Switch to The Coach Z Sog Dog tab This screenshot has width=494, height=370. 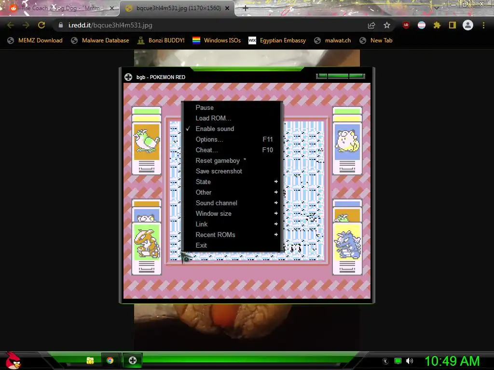coord(60,8)
